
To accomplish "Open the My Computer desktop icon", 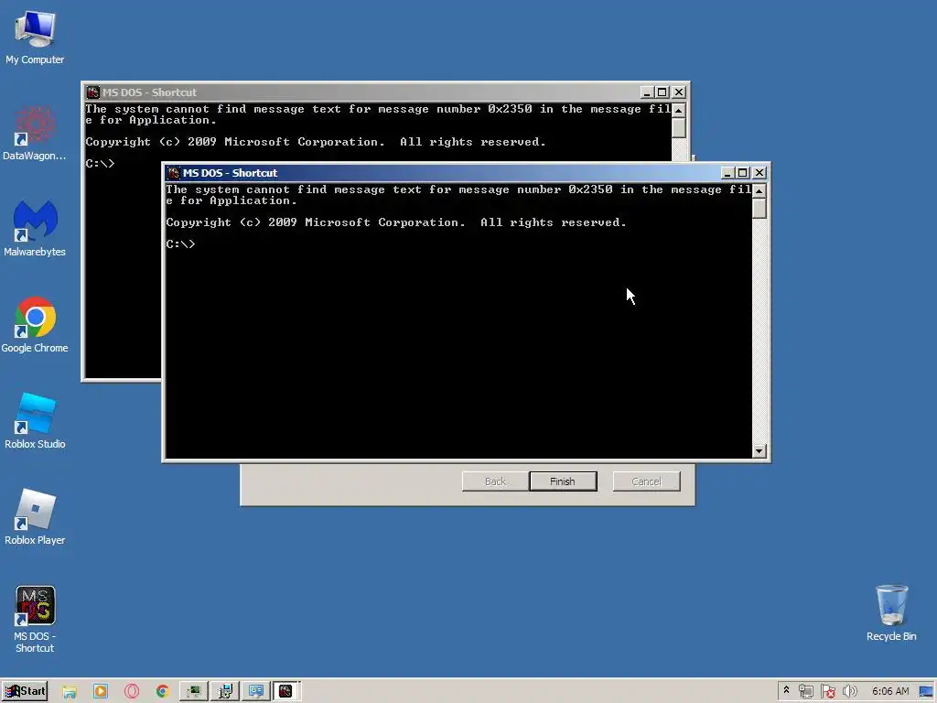I will (35, 37).
